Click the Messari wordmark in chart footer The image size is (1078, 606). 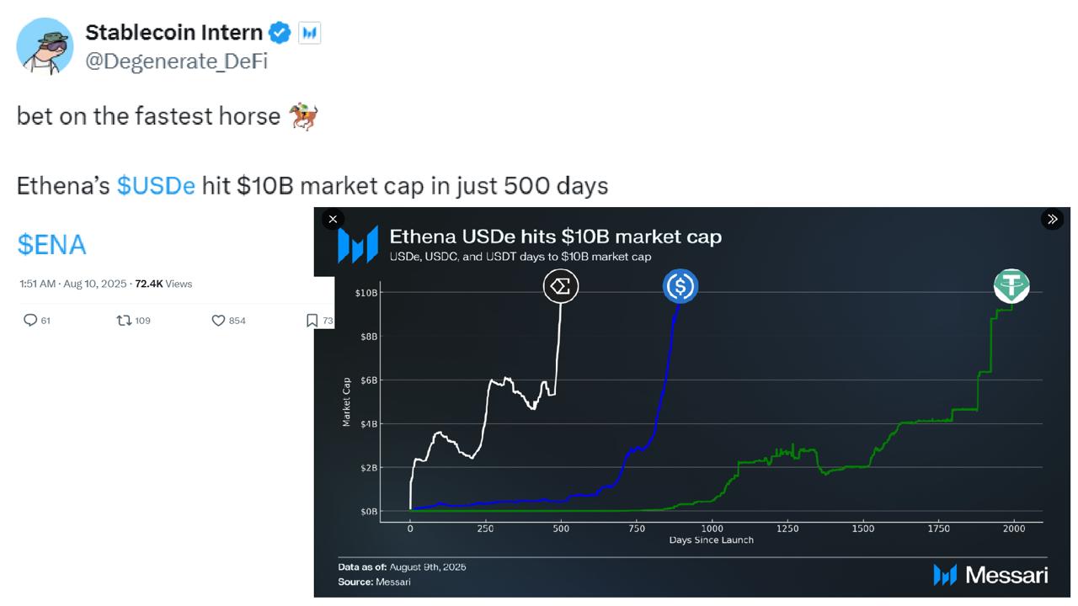(991, 575)
